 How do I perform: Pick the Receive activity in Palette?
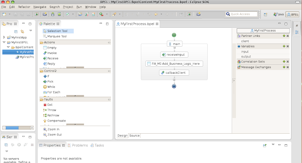point(51,58)
